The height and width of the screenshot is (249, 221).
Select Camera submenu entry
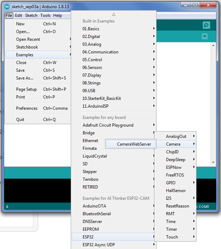175,144
